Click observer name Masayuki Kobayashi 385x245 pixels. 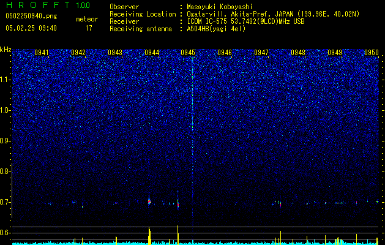coord(220,7)
